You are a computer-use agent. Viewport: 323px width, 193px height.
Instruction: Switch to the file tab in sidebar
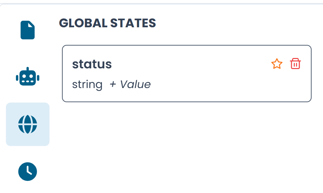28,30
